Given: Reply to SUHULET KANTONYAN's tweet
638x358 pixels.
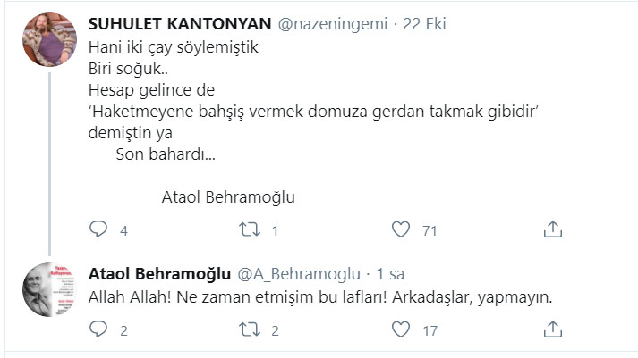Looking at the screenshot, I should click(x=98, y=229).
